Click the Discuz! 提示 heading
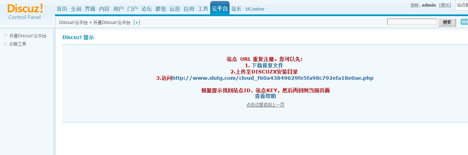 pos(78,37)
